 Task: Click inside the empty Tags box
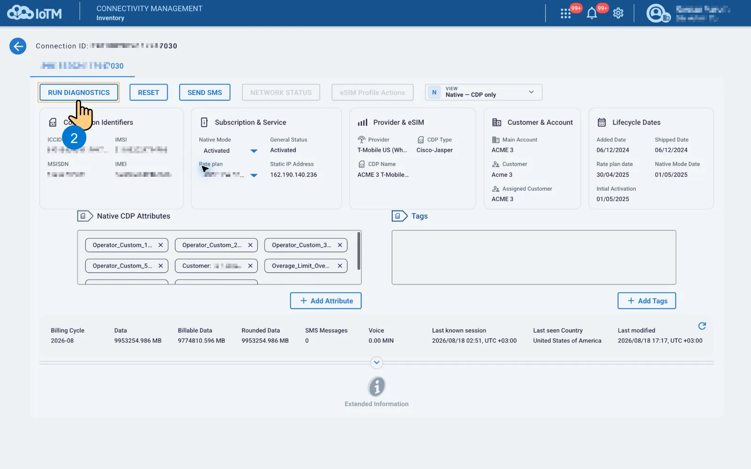pos(534,257)
